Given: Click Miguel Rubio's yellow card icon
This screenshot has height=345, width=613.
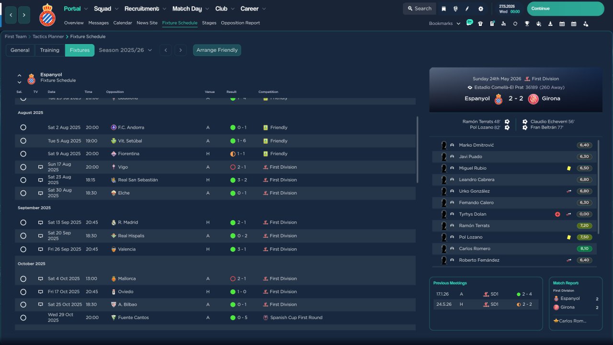Looking at the screenshot, I should (x=568, y=168).
